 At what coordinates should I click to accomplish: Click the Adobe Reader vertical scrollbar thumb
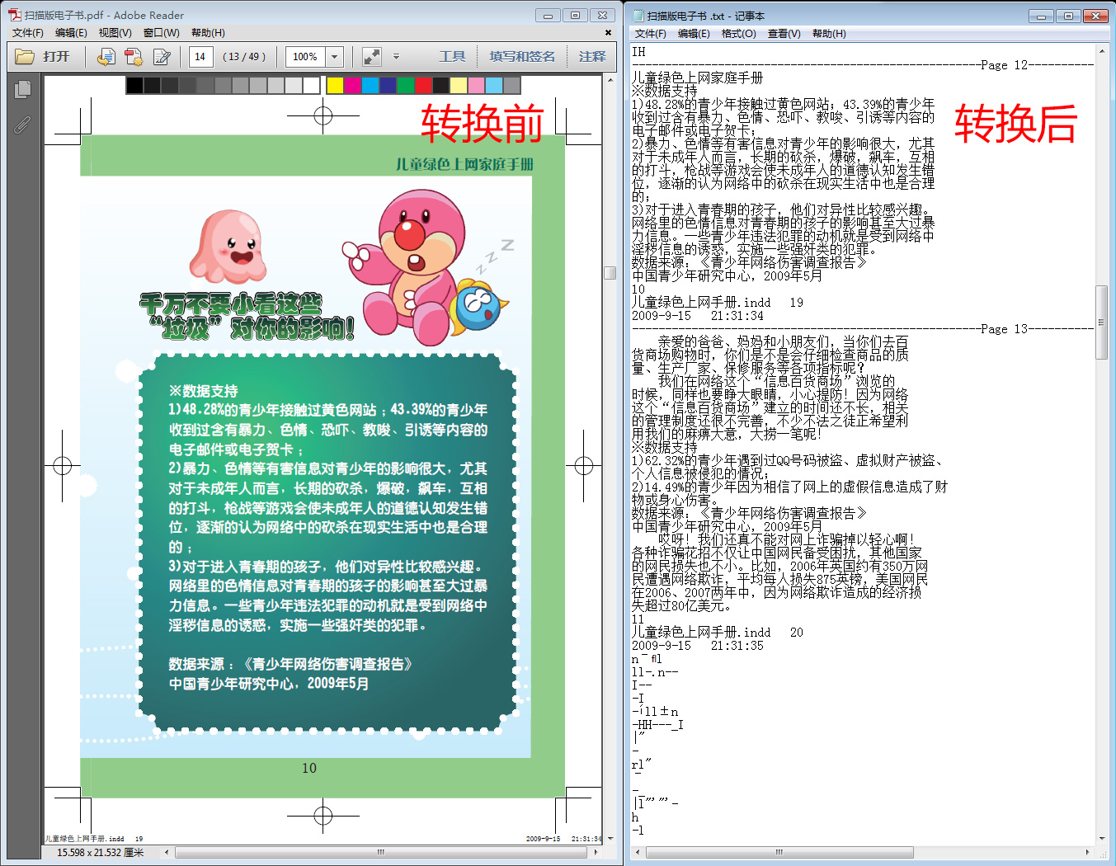(x=610, y=273)
